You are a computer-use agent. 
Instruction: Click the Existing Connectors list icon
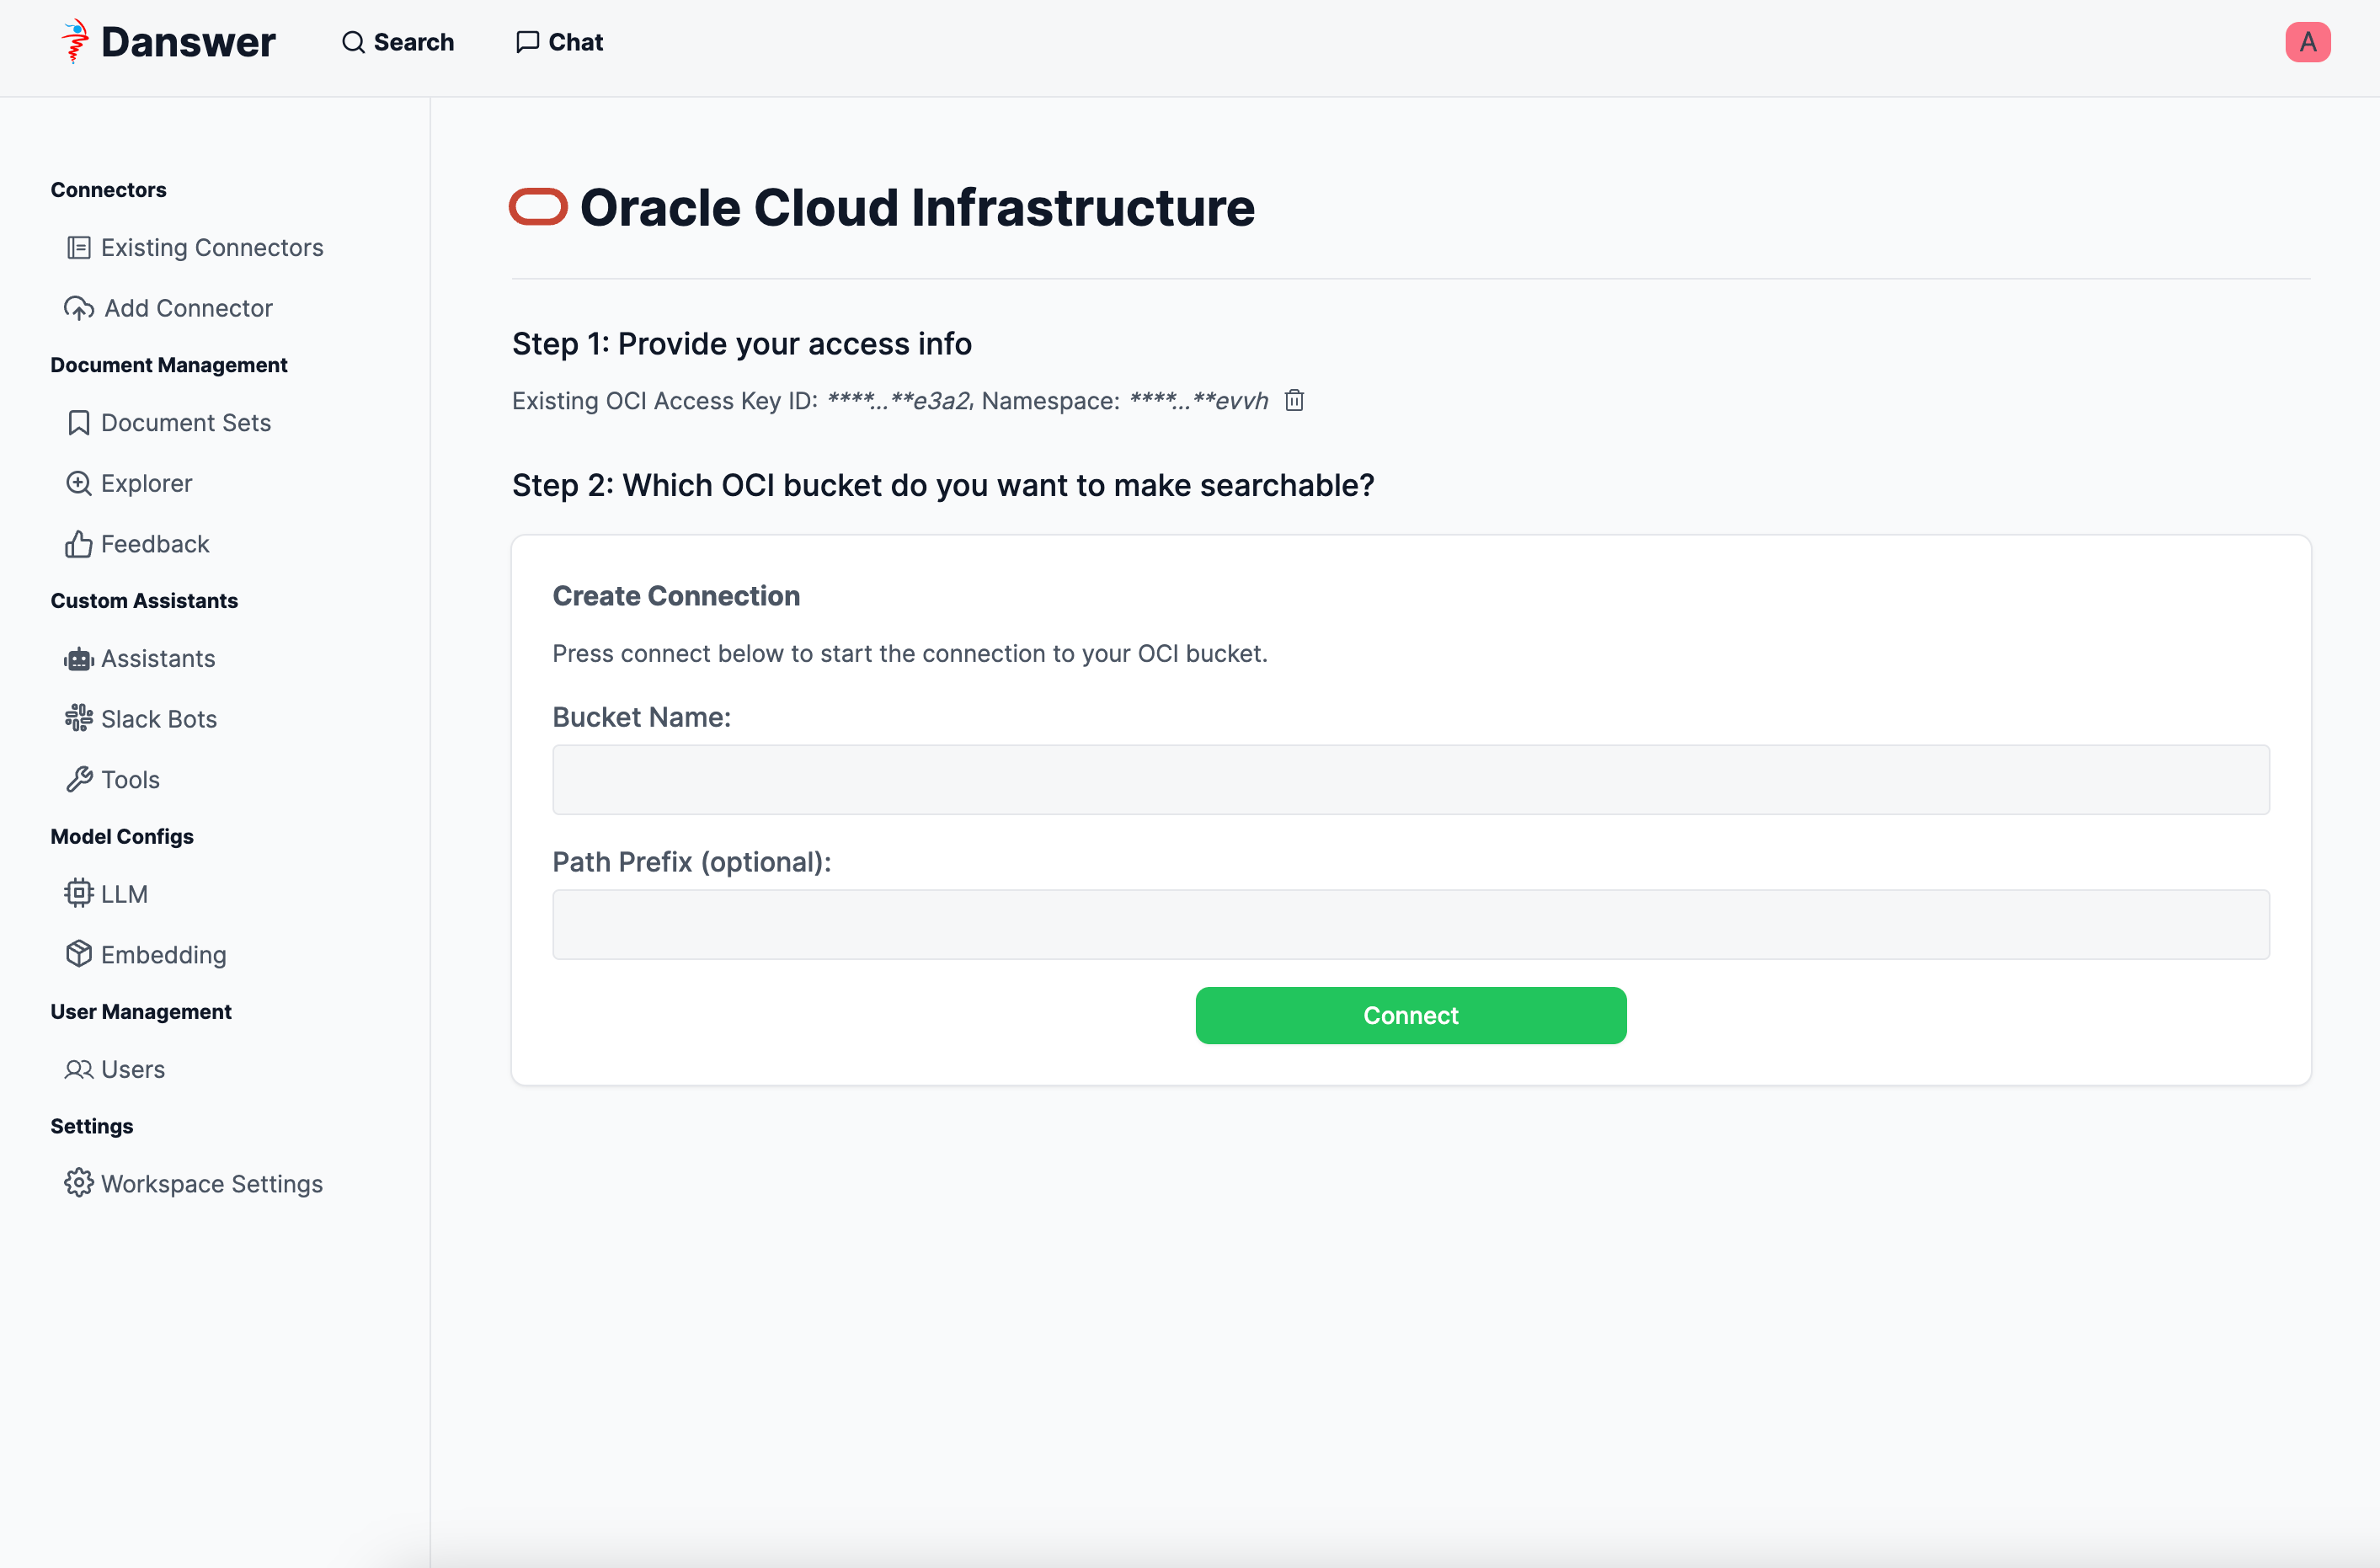pyautogui.click(x=79, y=248)
